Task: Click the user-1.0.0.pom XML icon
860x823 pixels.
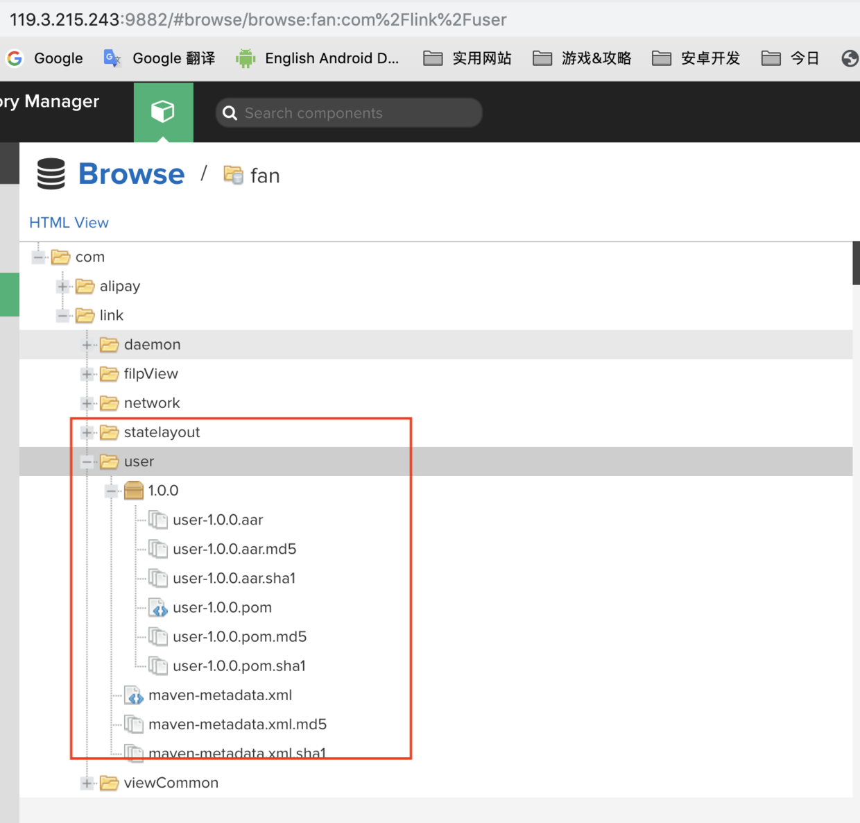Action: click(158, 607)
